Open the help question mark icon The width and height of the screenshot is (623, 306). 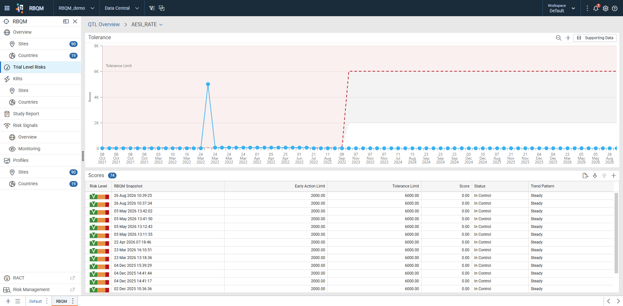coord(615,8)
